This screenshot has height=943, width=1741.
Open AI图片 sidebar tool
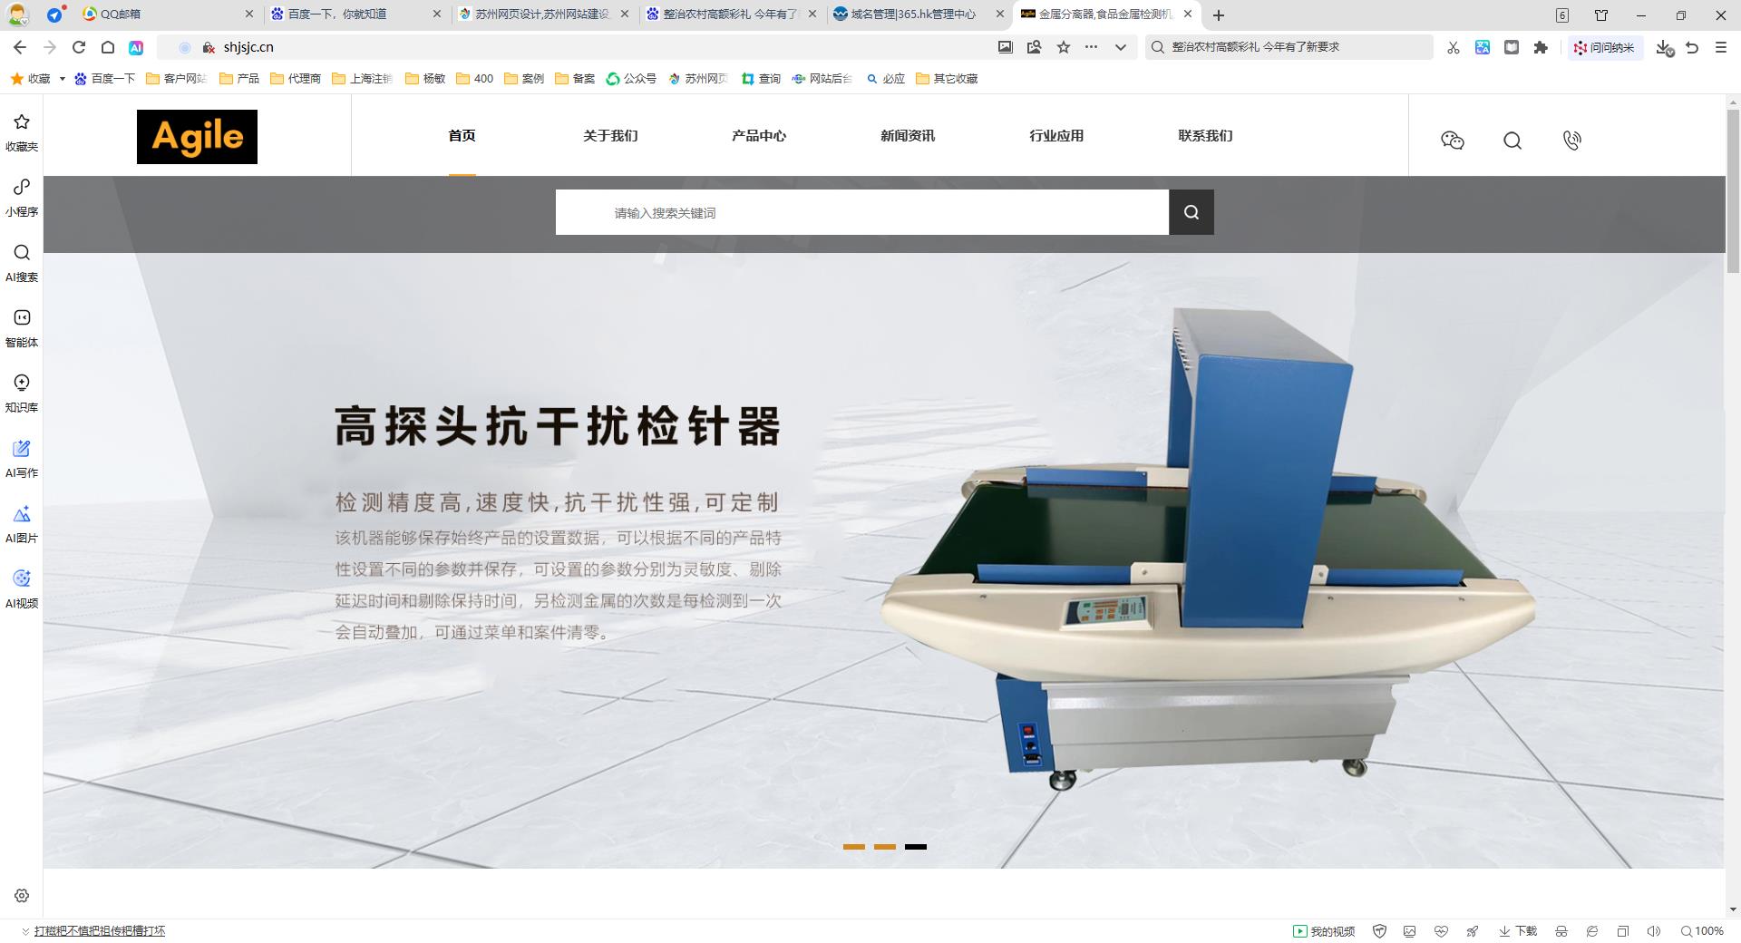(22, 523)
